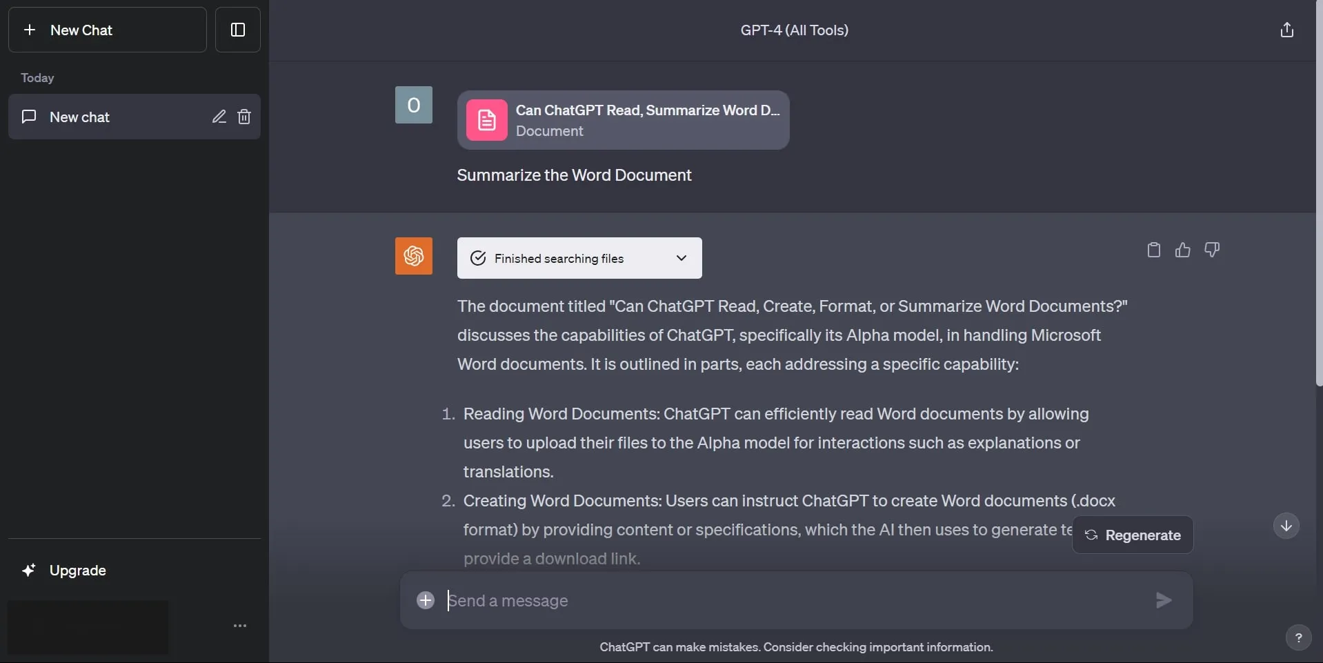This screenshot has width=1323, height=663.
Task: Expand the 'Finished searching files' dropdown
Action: 579,258
